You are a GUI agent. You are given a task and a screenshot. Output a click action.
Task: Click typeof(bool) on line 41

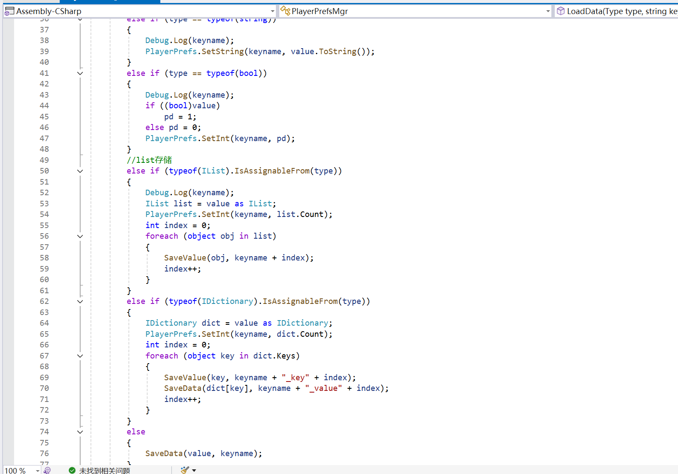(x=235, y=73)
